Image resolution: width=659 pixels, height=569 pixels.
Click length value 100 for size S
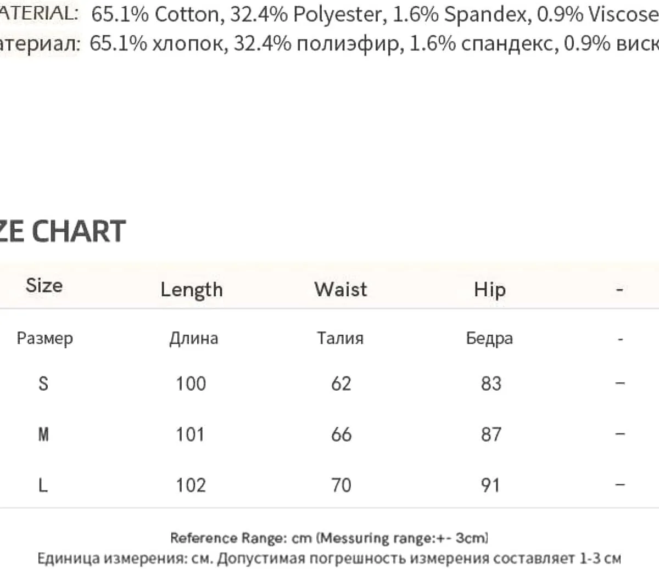[x=191, y=383]
